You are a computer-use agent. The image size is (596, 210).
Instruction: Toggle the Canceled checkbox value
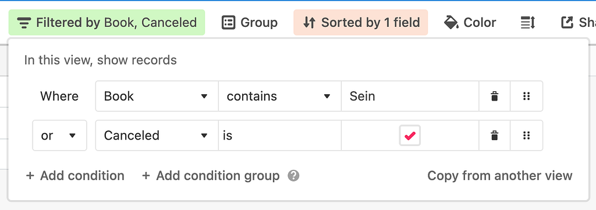click(x=410, y=136)
